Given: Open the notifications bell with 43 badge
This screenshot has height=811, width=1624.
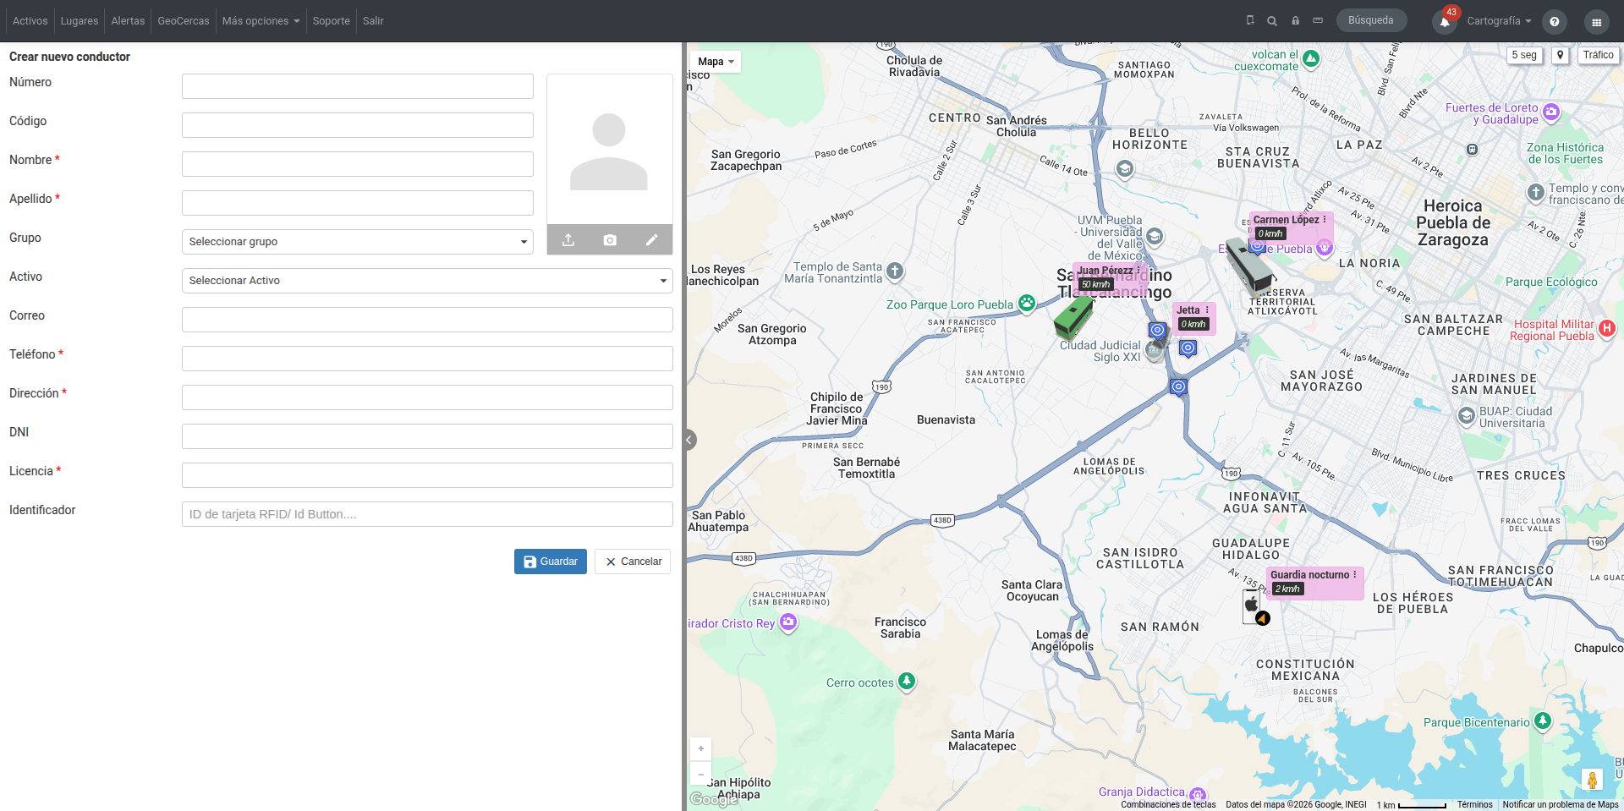Looking at the screenshot, I should [1445, 21].
